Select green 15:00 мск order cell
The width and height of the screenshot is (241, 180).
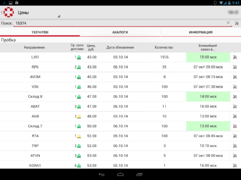point(208,57)
